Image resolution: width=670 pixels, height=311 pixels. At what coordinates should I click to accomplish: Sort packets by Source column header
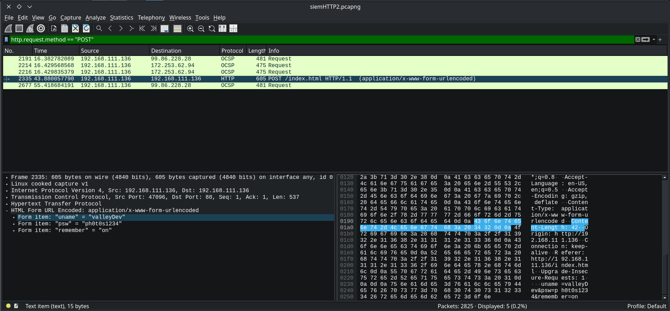(x=115, y=51)
